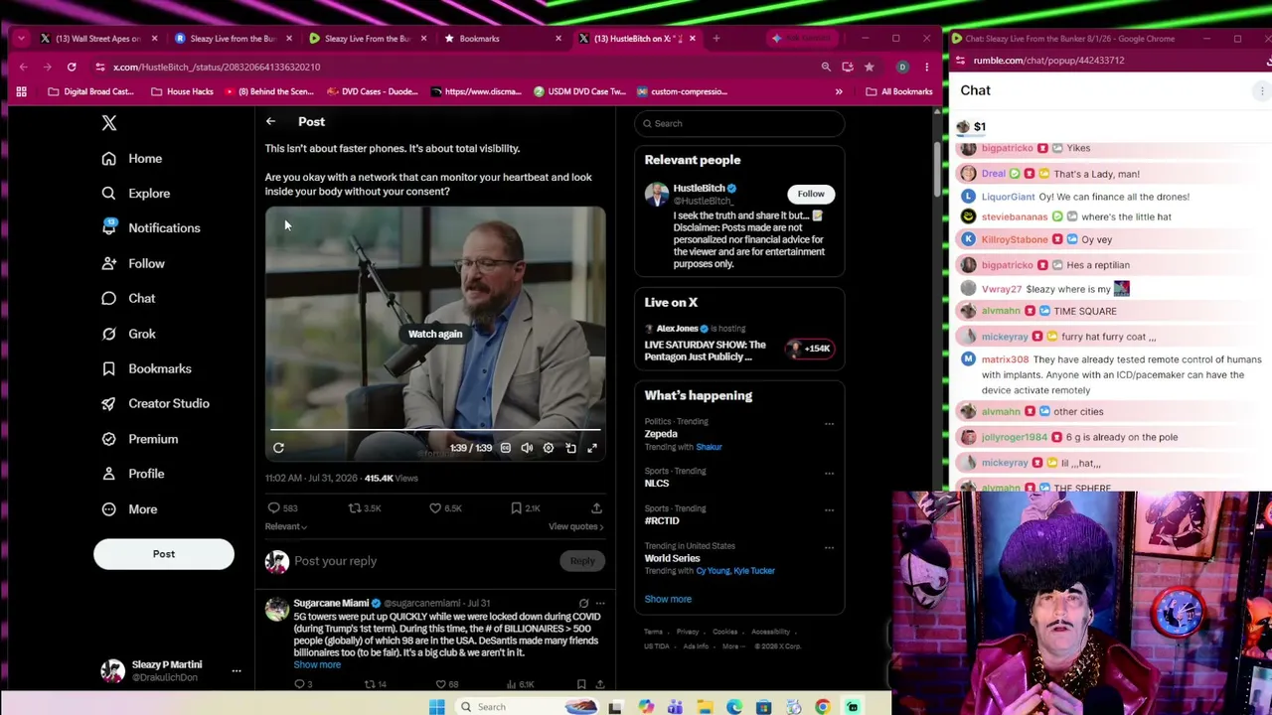Viewport: 1272px width, 715px height.
Task: Open the Chrome apps grid icon
Action: [21, 91]
